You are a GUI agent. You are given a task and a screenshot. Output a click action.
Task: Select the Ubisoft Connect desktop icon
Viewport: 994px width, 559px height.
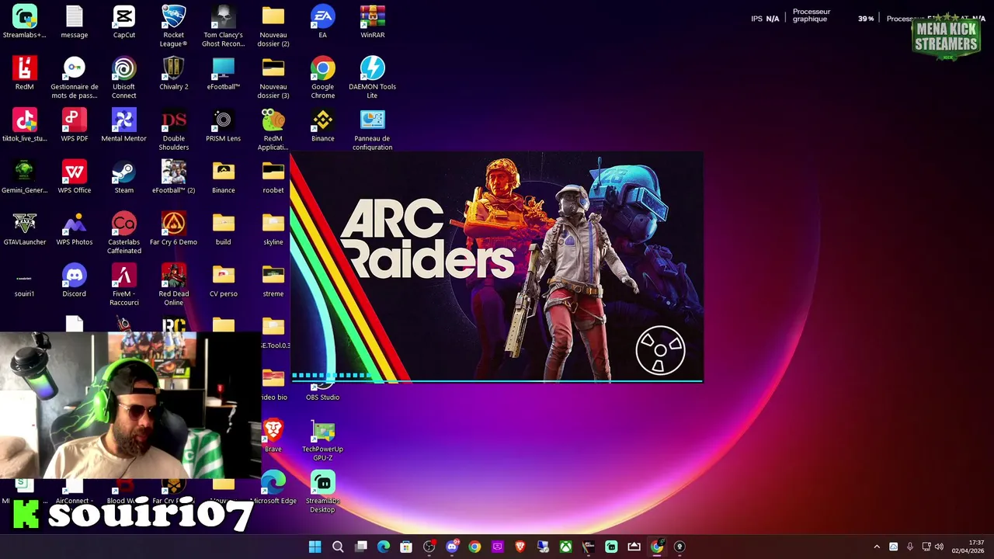click(124, 78)
